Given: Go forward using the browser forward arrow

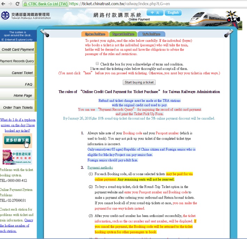Looking at the screenshot, I should (10, 3).
